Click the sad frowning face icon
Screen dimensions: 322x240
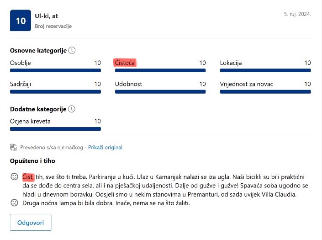coord(14,203)
